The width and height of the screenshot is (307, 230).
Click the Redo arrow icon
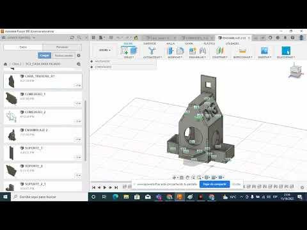click(x=127, y=38)
